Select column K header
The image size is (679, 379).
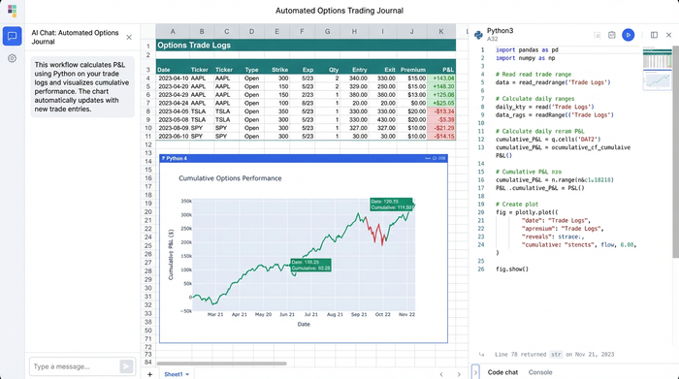(x=440, y=31)
